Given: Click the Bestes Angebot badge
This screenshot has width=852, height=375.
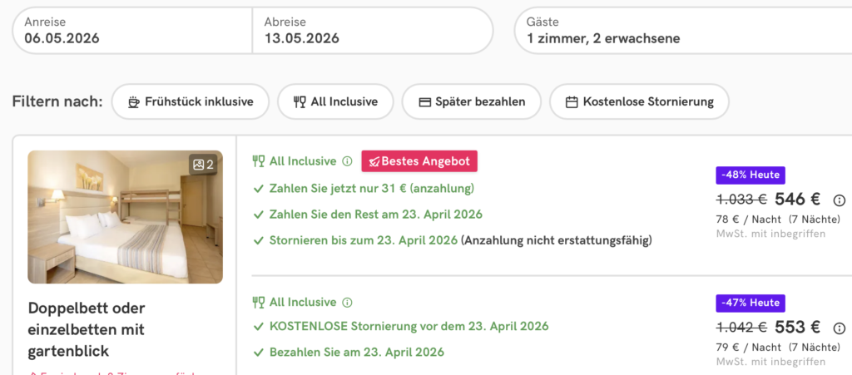Looking at the screenshot, I should point(419,161).
